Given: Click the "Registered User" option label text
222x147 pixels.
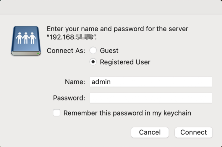Looking at the screenshot, I should click(125, 62).
